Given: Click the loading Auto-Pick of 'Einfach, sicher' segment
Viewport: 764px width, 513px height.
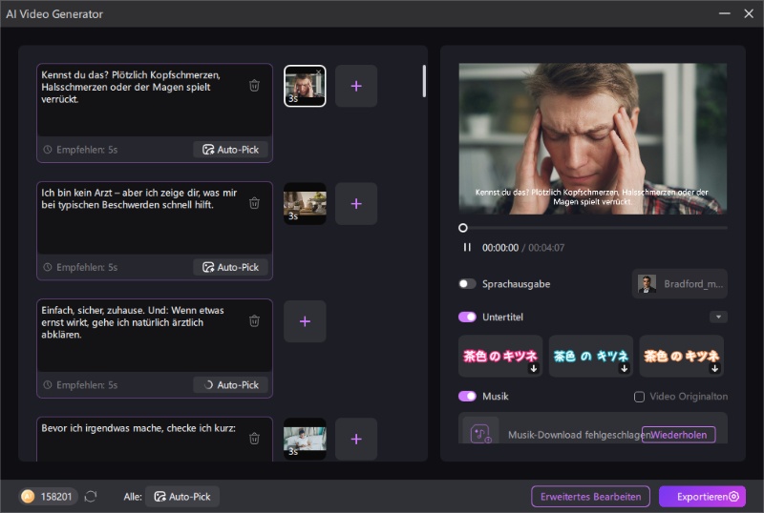Looking at the screenshot, I should pyautogui.click(x=230, y=385).
